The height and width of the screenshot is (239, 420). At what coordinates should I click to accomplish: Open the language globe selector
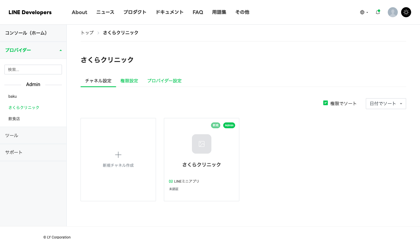click(364, 12)
